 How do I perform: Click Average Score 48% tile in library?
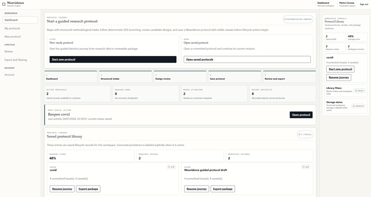click(x=91, y=156)
